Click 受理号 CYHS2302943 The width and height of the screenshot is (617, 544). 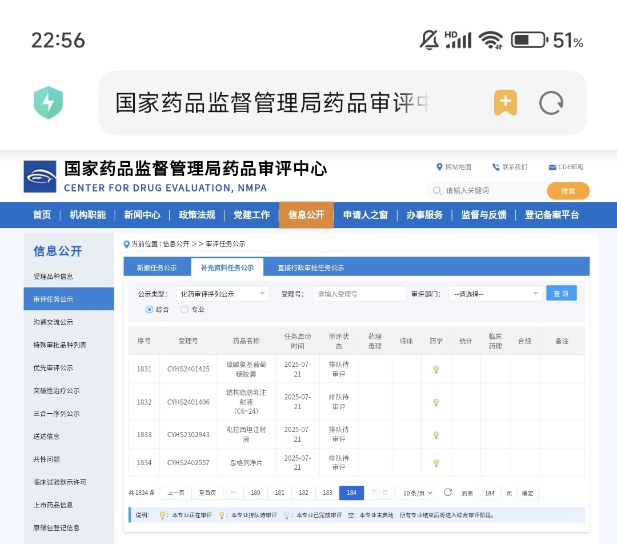(x=188, y=434)
